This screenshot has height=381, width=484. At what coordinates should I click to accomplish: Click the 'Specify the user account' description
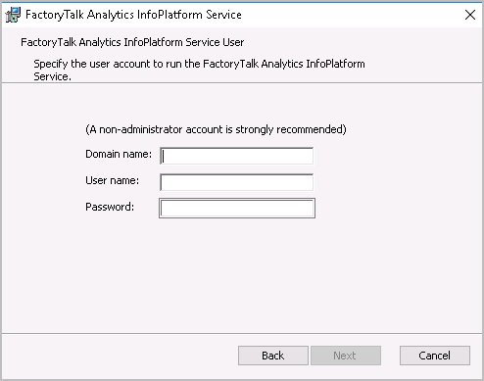(x=199, y=70)
